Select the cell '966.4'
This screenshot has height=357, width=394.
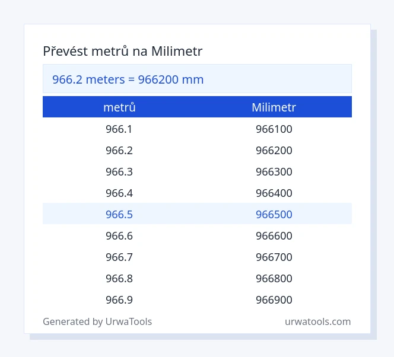pos(119,193)
